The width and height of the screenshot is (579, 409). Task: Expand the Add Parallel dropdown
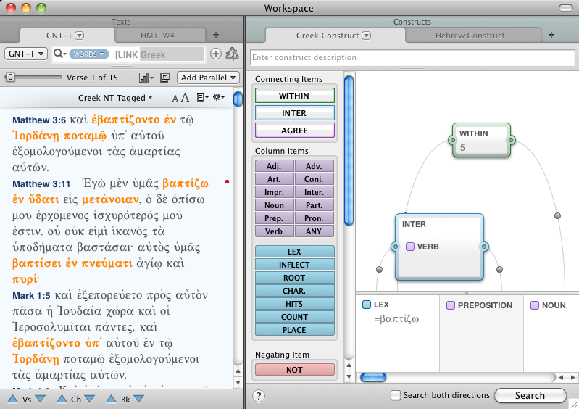tap(209, 78)
